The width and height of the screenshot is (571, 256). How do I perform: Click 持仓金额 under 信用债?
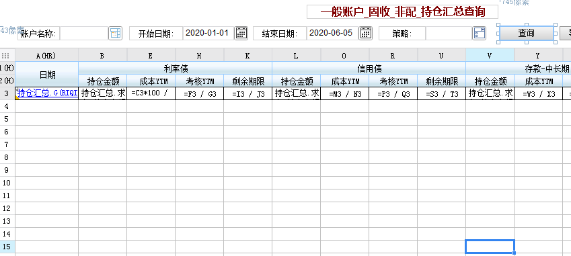[x=297, y=81]
